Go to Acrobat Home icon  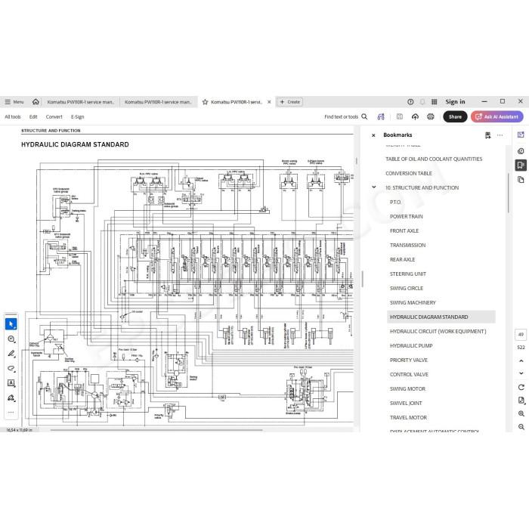[36, 101]
